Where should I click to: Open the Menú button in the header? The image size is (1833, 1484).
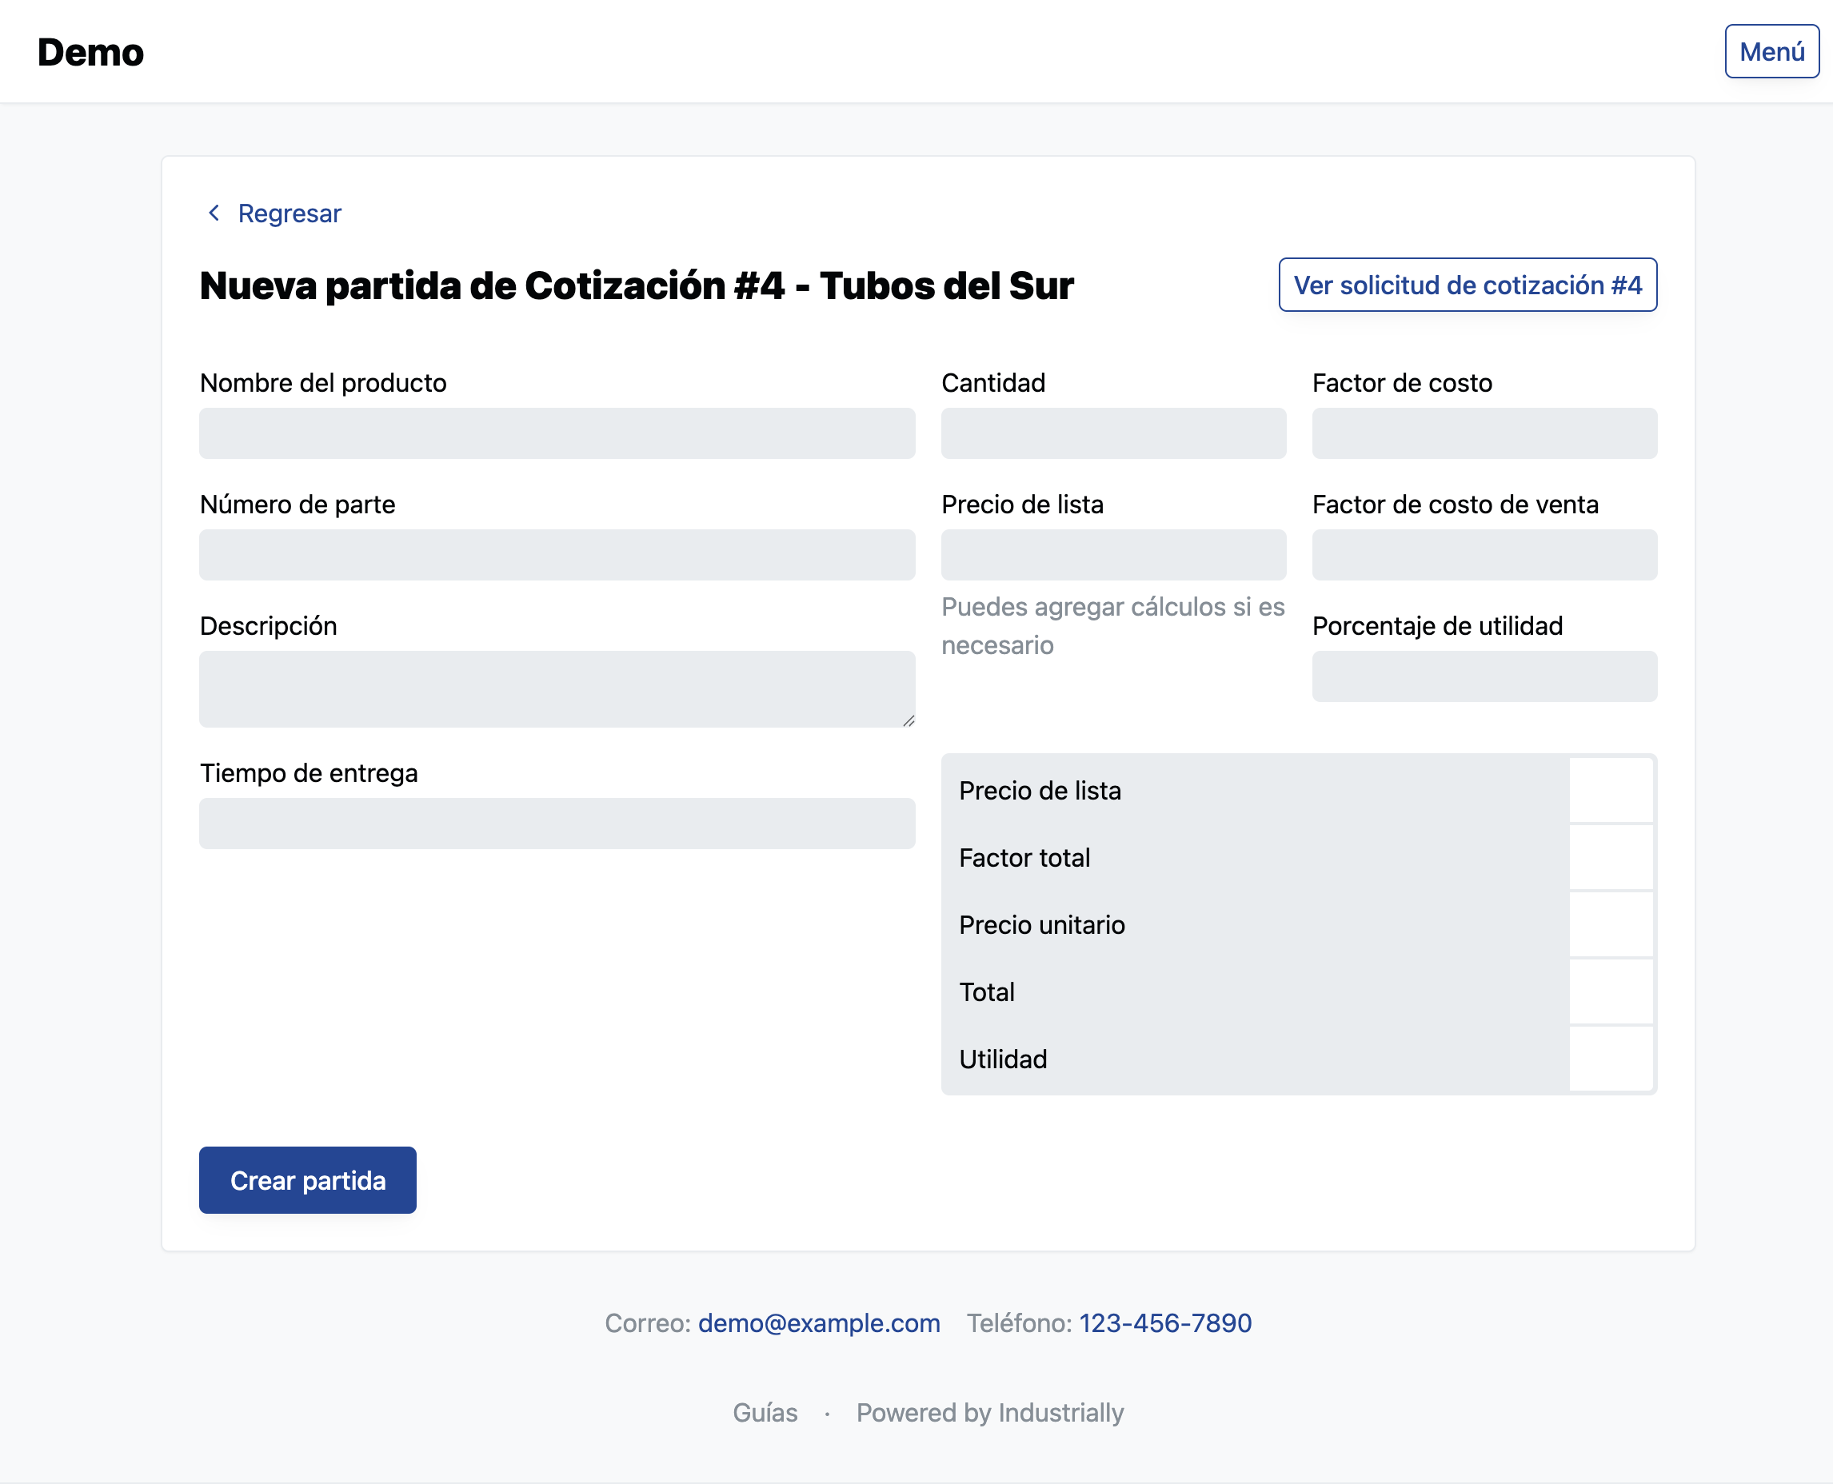(1771, 51)
